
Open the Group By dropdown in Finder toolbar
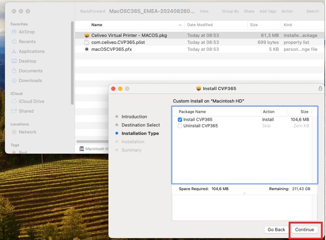point(230,11)
